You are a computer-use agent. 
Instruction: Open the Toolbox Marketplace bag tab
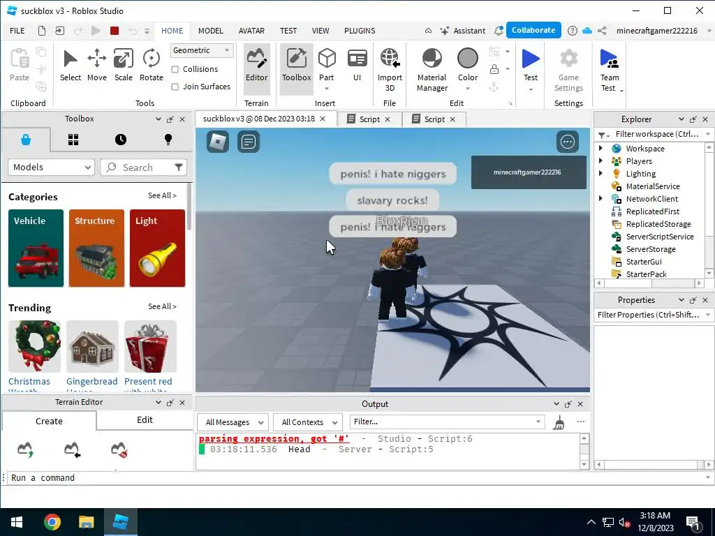coord(26,140)
